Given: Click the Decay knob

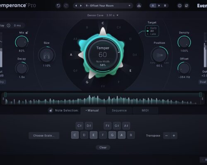Looking at the screenshot, I should point(22,68).
